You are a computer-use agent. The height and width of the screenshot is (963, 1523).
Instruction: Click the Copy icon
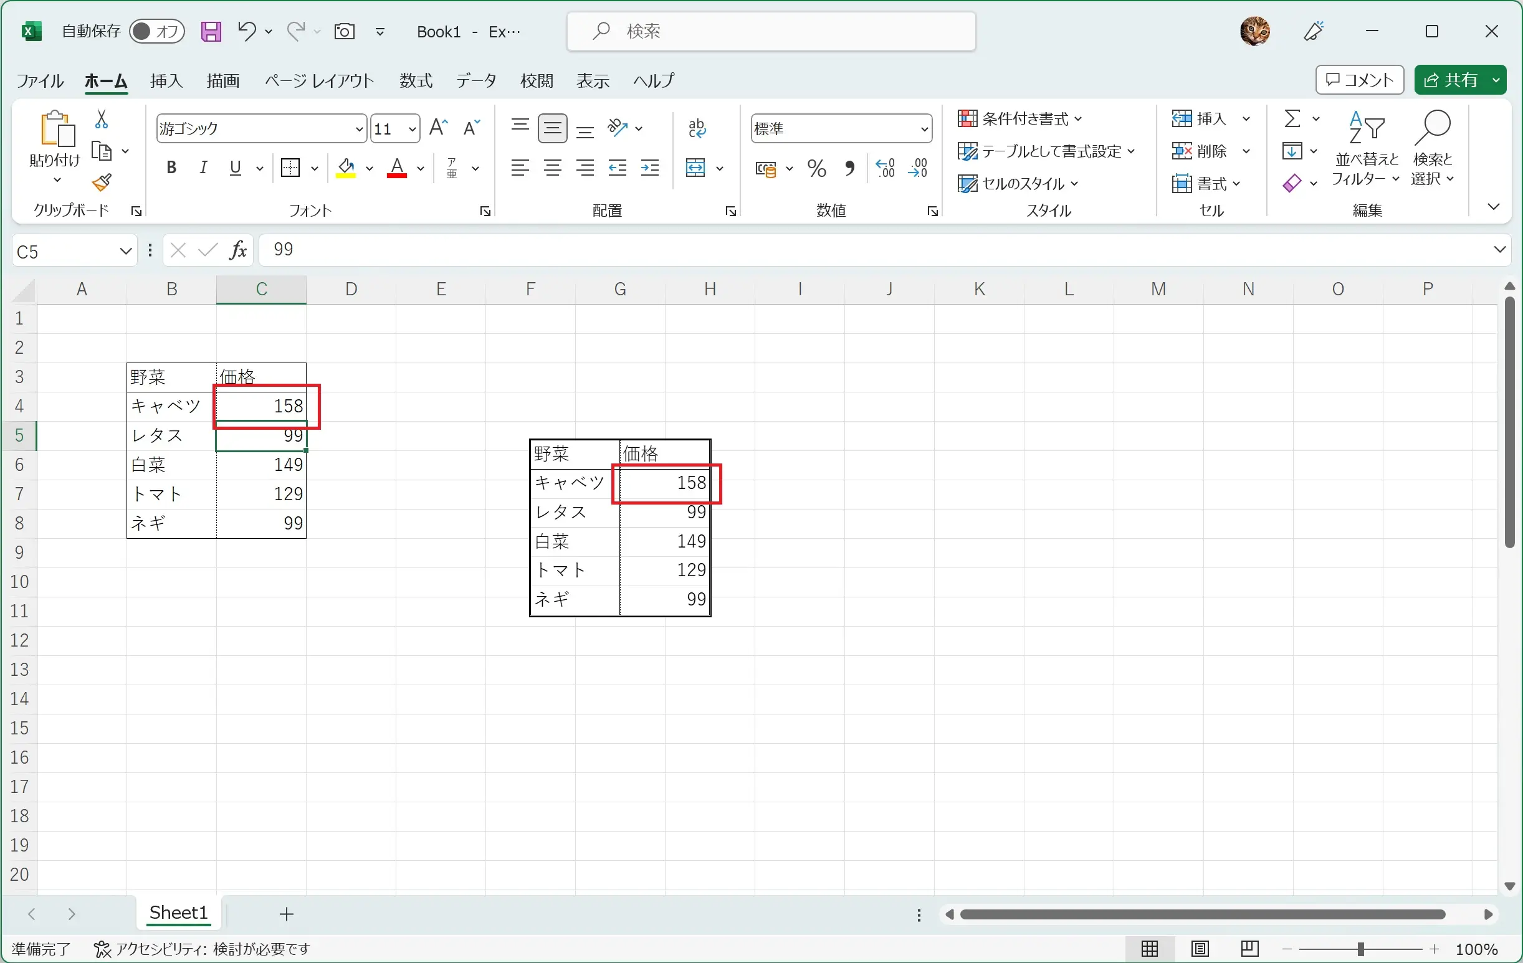[102, 151]
